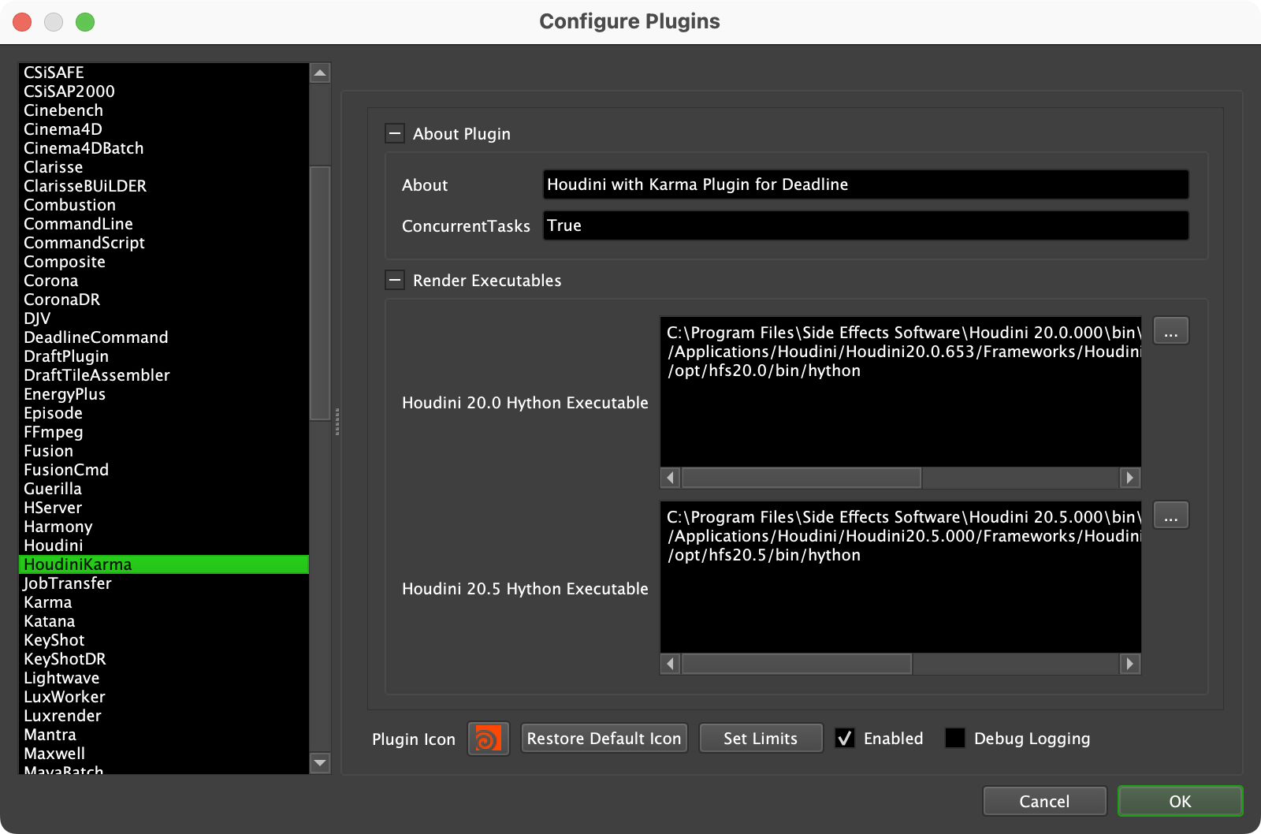Click Houdini 20.0 horizontal scrollbar thumb
Image resolution: width=1261 pixels, height=834 pixels.
[x=802, y=478]
